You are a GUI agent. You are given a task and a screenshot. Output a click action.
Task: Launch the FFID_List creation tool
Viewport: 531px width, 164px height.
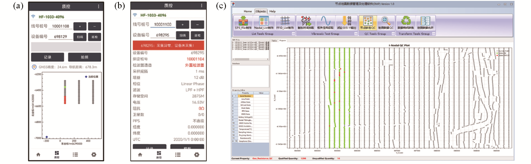point(285,22)
